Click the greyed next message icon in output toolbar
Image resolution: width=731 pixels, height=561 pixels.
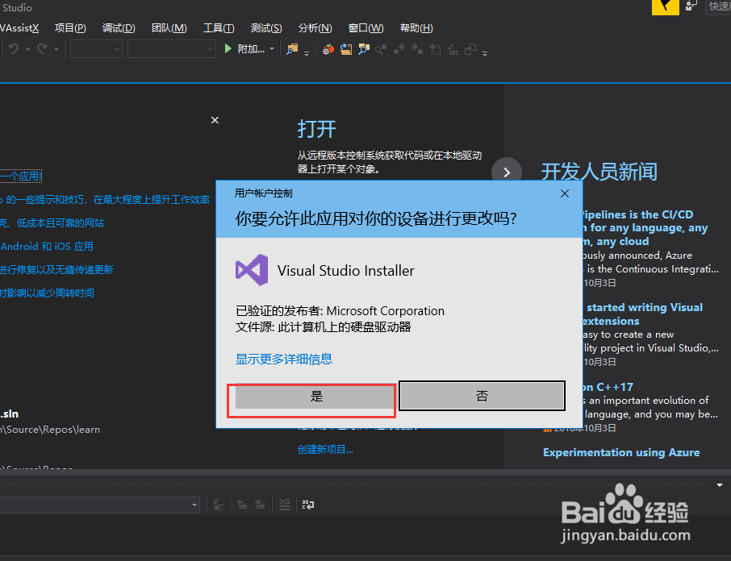pos(260,505)
